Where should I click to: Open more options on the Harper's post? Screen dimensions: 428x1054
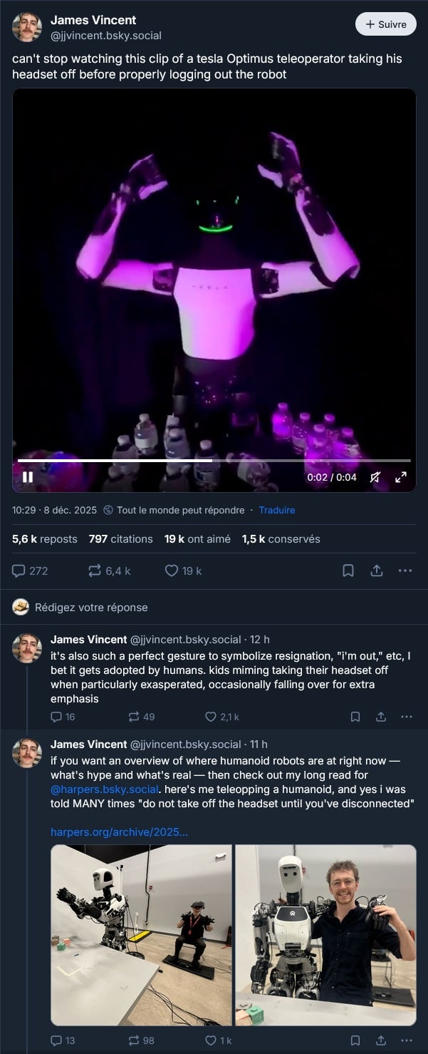click(407, 1040)
